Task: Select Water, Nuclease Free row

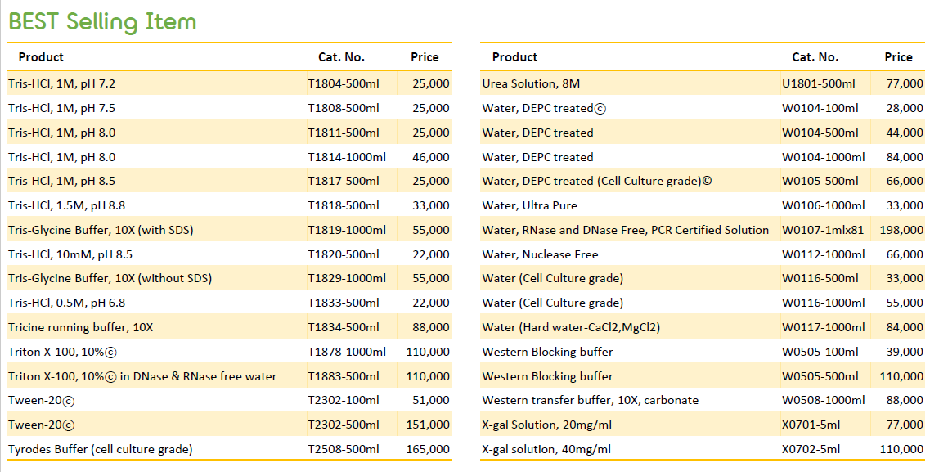Action: (x=703, y=254)
